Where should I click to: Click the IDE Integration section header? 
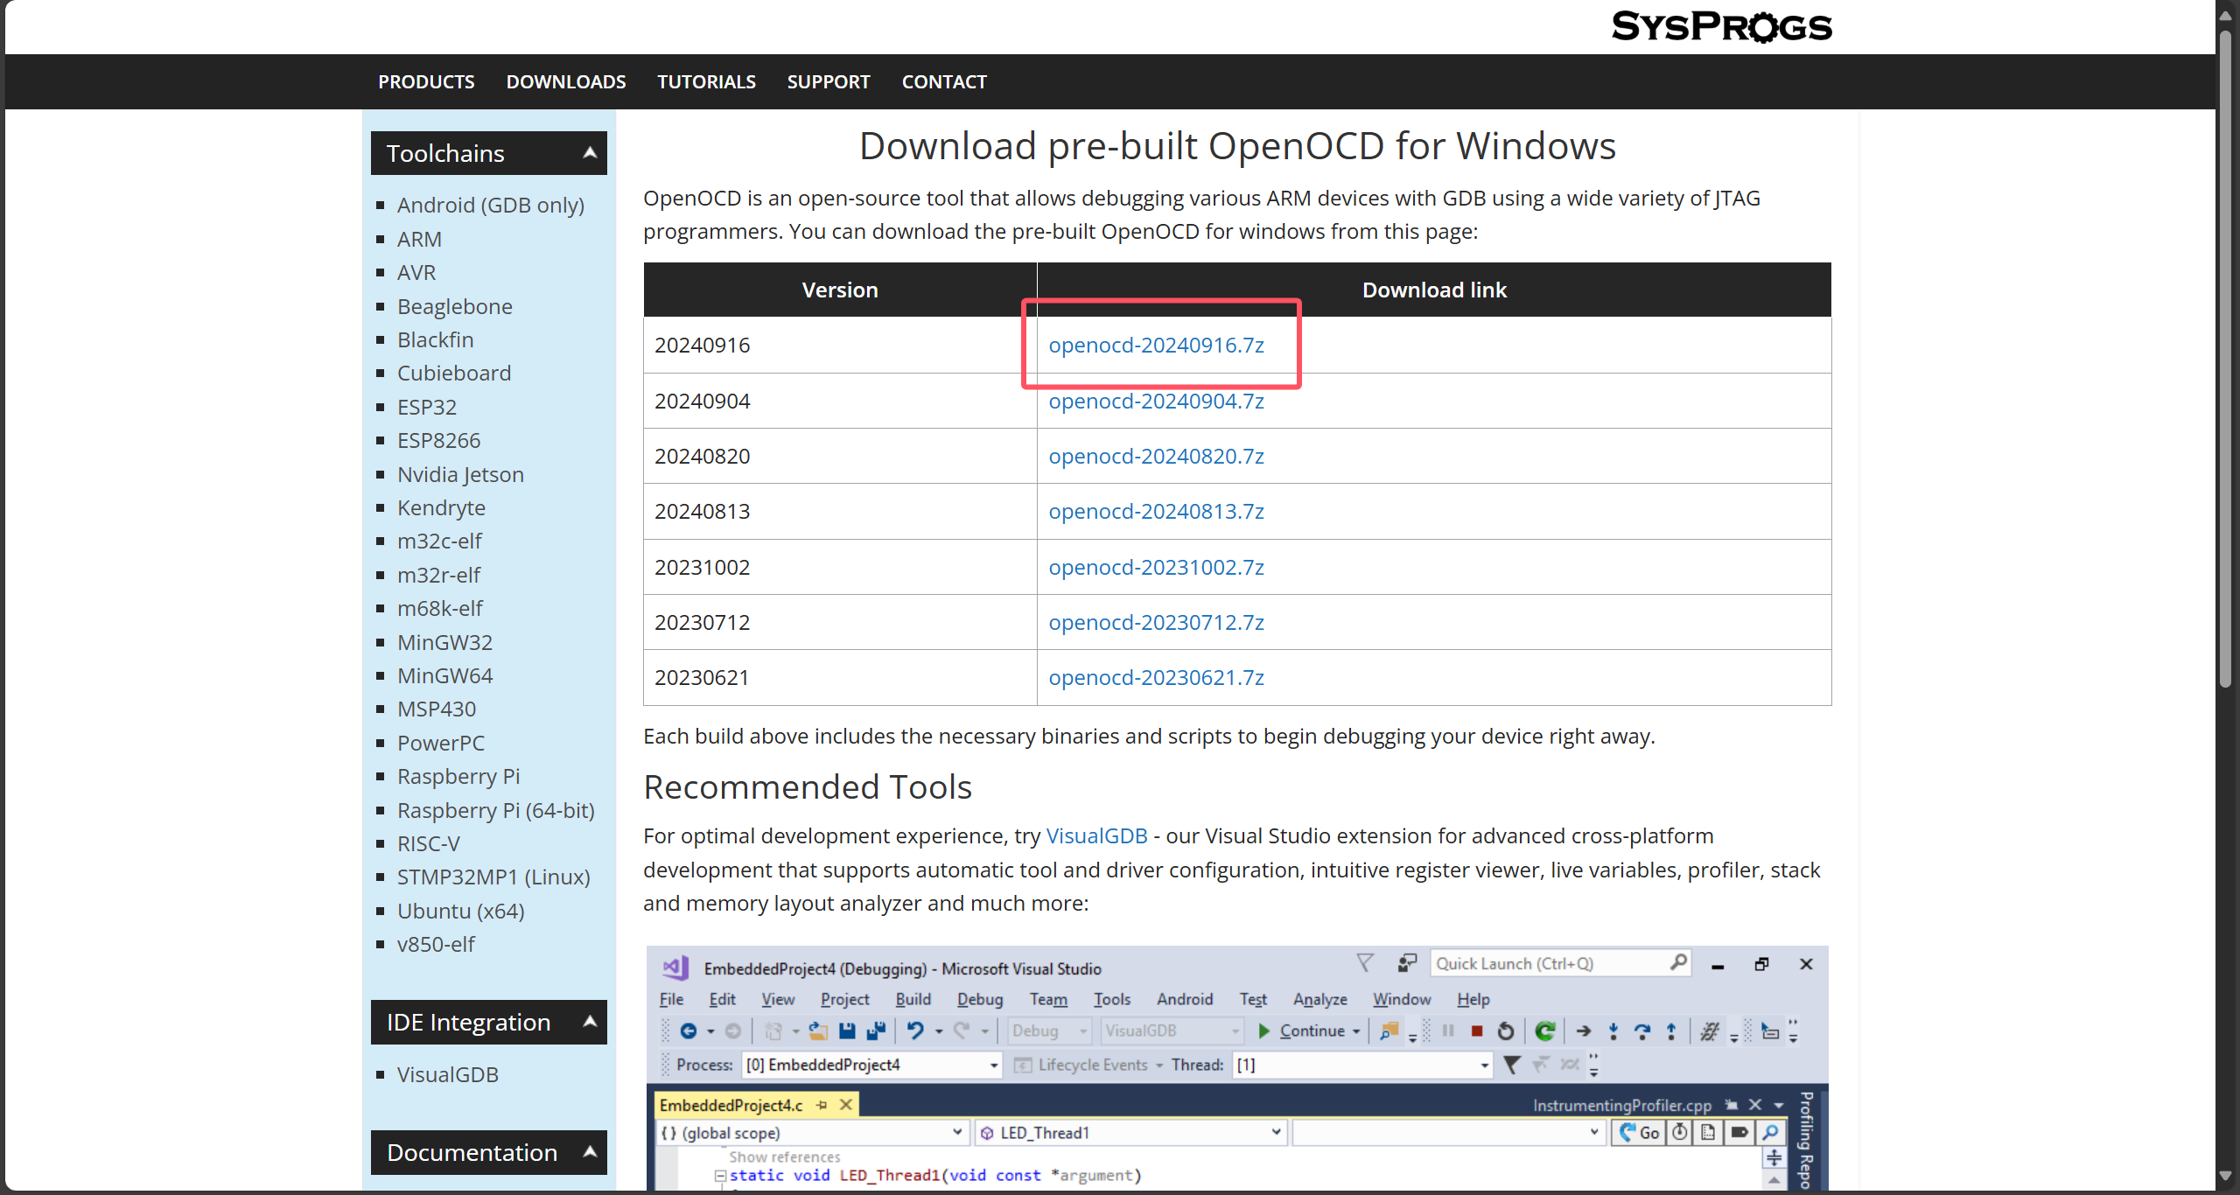pyautogui.click(x=488, y=1022)
